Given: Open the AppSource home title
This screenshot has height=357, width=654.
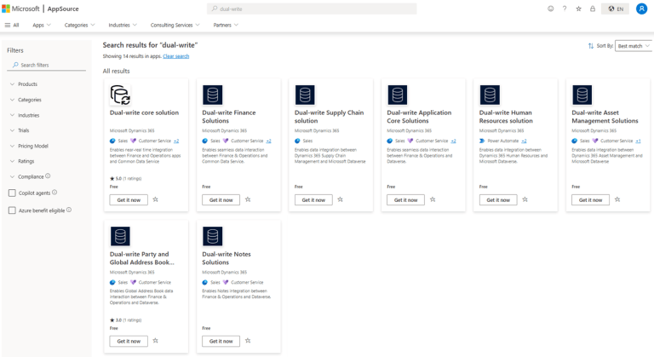Looking at the screenshot, I should pos(63,9).
